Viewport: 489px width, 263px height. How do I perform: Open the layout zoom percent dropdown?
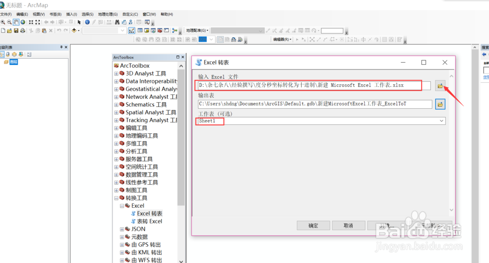point(211,39)
